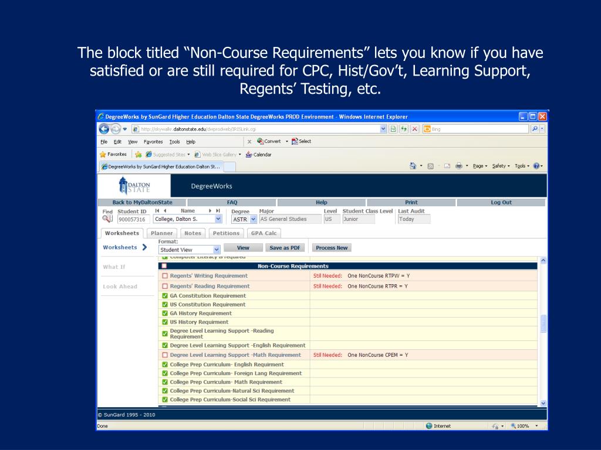
Task: Go to last student record arrow
Action: coord(218,211)
